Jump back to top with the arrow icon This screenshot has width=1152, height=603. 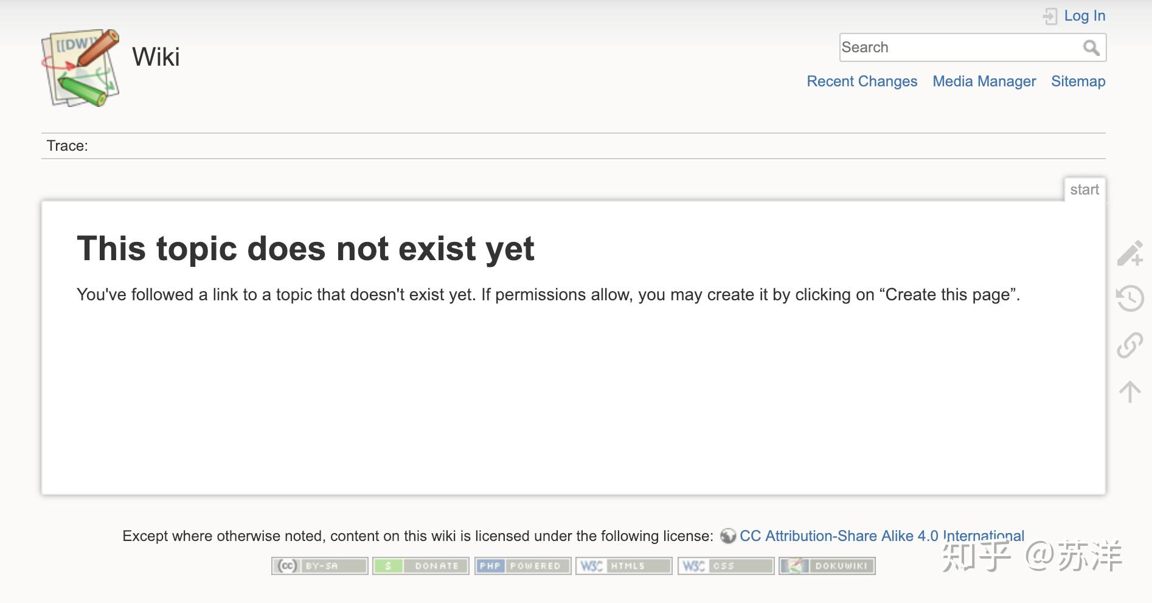(x=1131, y=391)
